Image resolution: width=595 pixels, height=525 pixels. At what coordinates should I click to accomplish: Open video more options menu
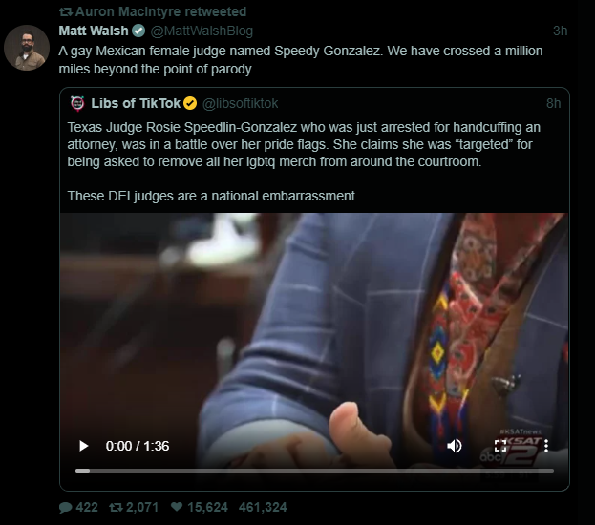click(545, 446)
